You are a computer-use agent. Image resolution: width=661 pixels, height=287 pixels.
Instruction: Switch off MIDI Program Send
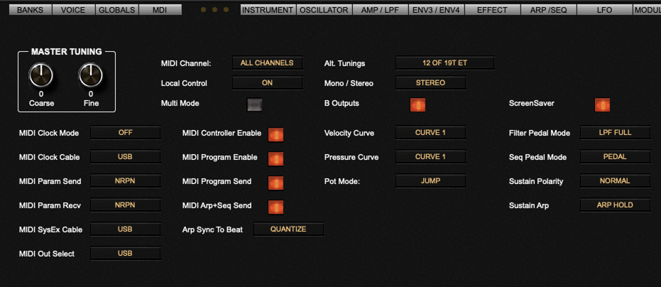[275, 183]
